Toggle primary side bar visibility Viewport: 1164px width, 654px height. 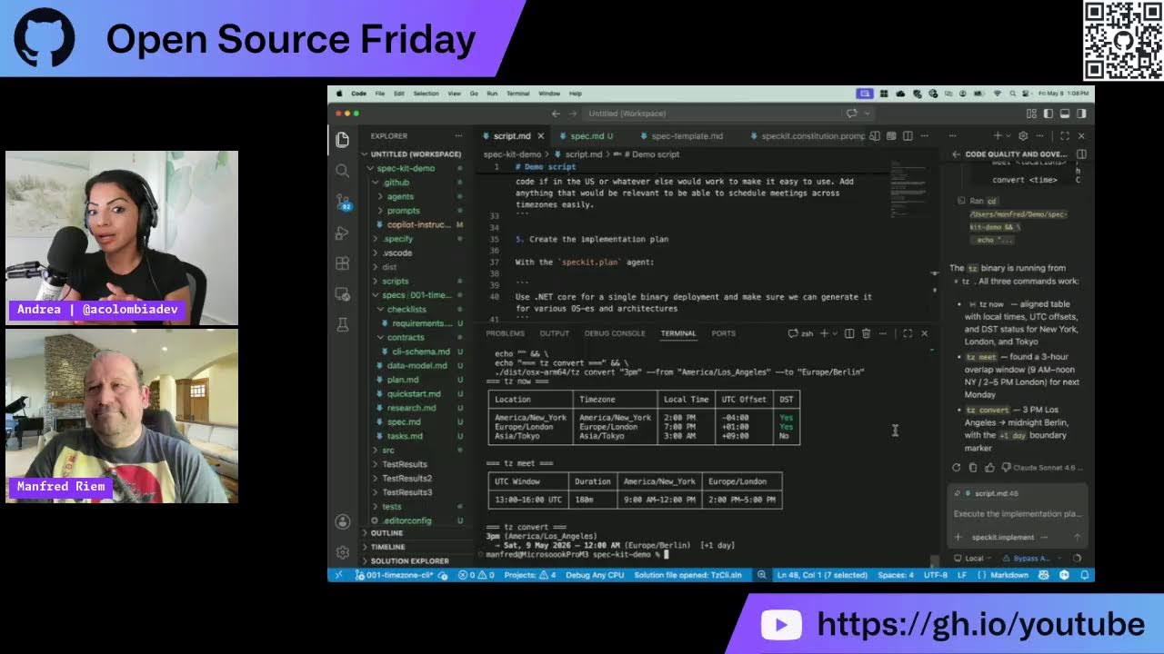click(1049, 114)
